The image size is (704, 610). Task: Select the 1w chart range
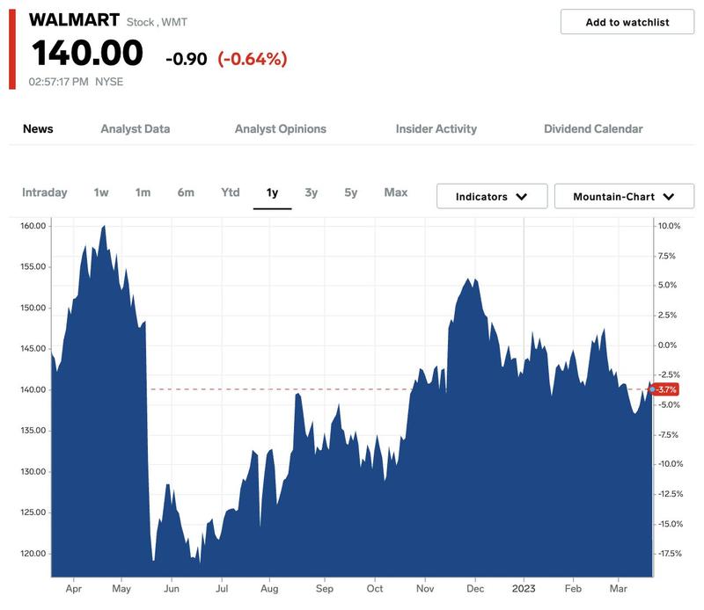click(x=101, y=192)
